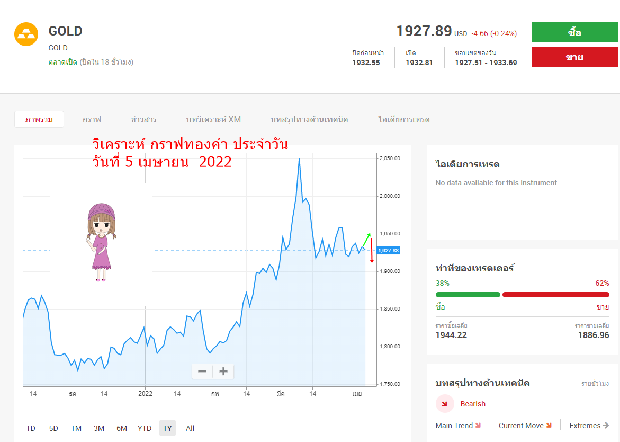Screen dimensions: 620x442
Task: Click the 1927.89 price value
Action: coord(424,31)
